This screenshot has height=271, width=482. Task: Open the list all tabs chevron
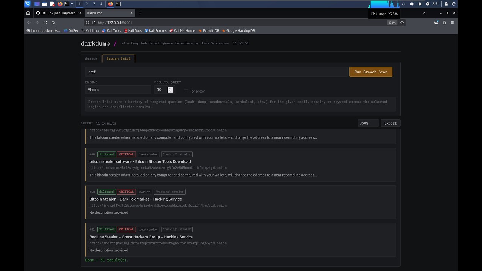pos(424,13)
